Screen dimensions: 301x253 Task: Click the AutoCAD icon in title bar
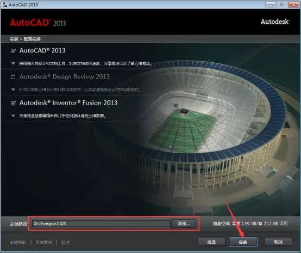(x=4, y=4)
